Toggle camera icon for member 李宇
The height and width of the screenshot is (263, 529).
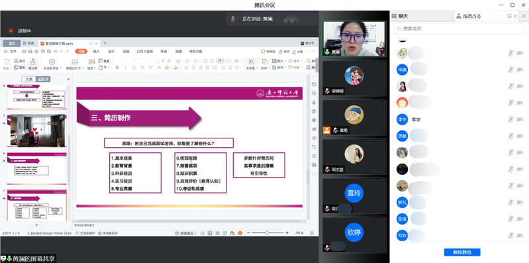(520, 119)
